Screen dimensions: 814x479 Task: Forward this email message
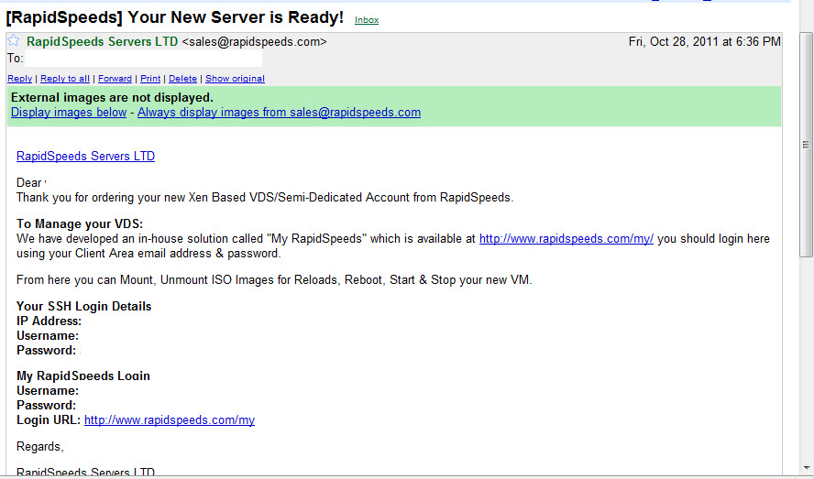[x=115, y=79]
